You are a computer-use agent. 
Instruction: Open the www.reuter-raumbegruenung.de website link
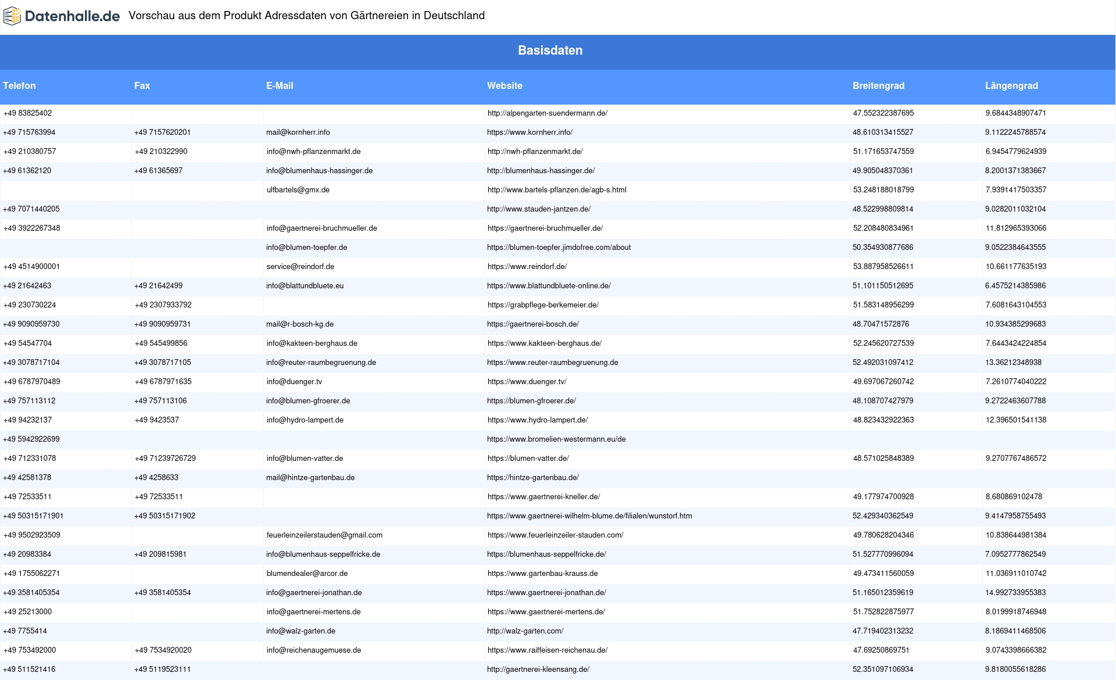click(552, 363)
